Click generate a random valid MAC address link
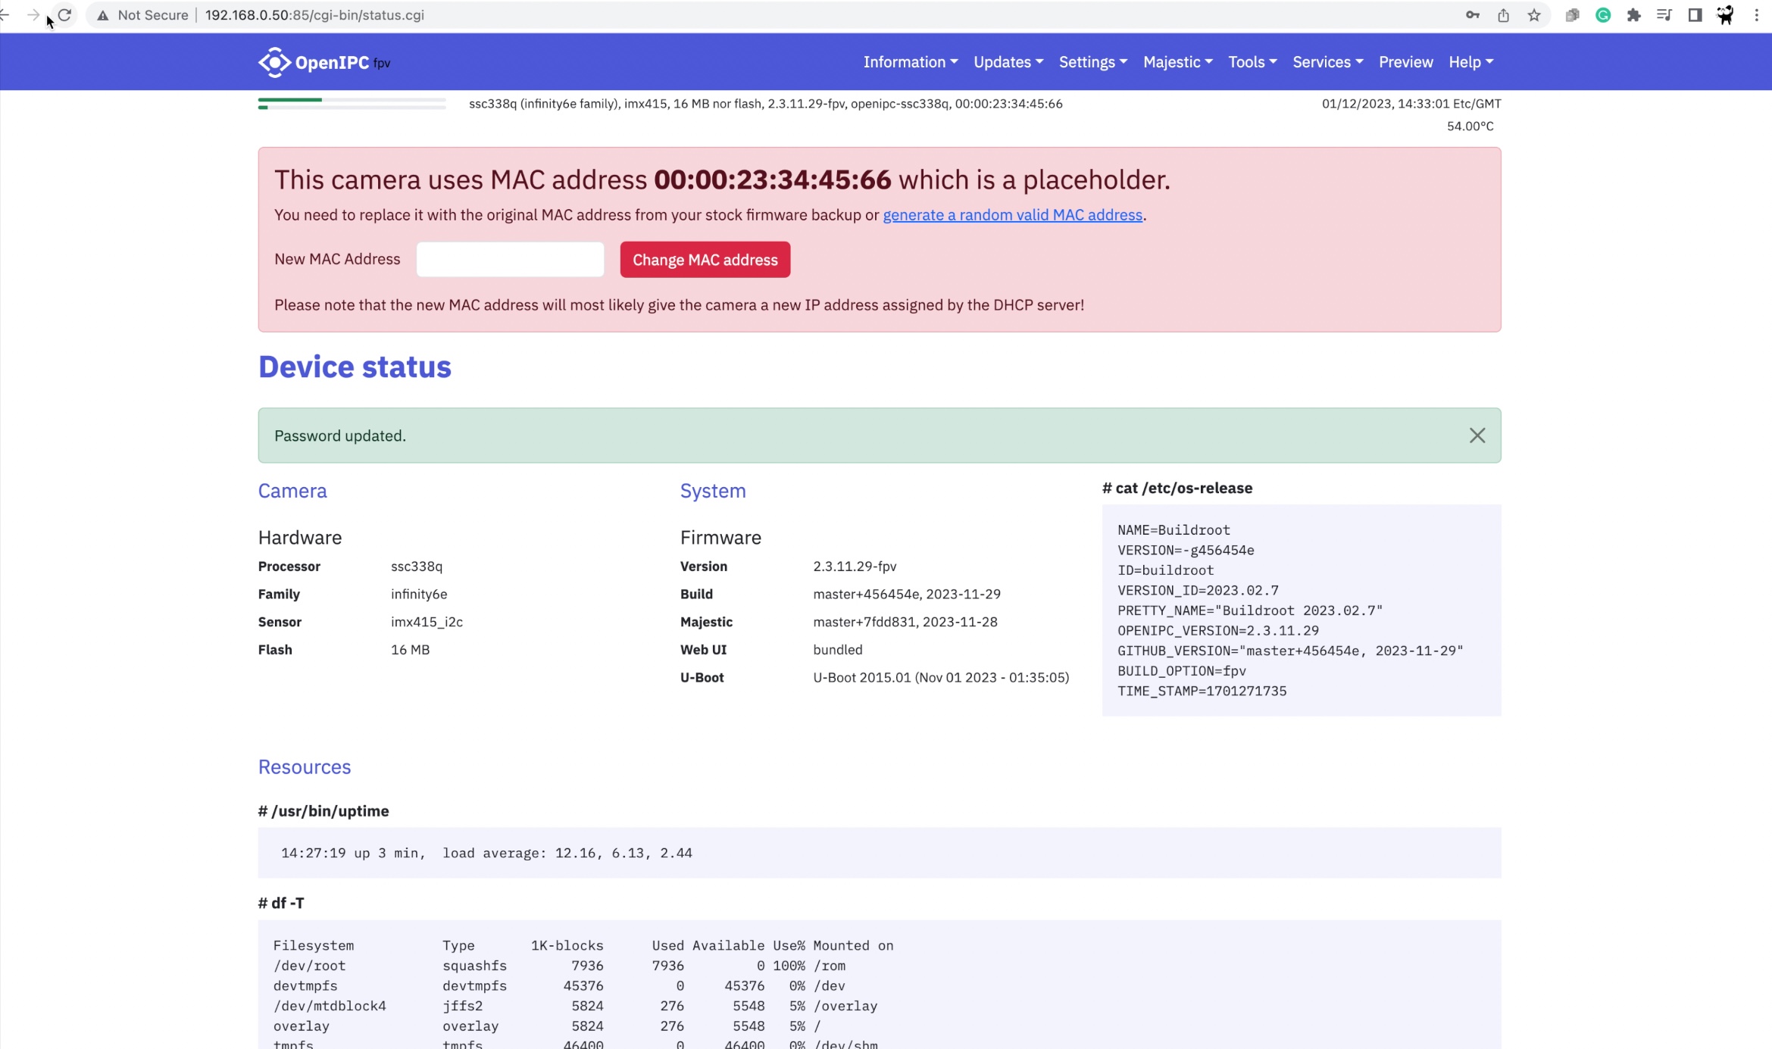The image size is (1772, 1049). pyautogui.click(x=1012, y=215)
